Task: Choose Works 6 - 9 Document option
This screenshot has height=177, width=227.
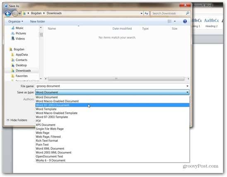Action: pos(112,160)
